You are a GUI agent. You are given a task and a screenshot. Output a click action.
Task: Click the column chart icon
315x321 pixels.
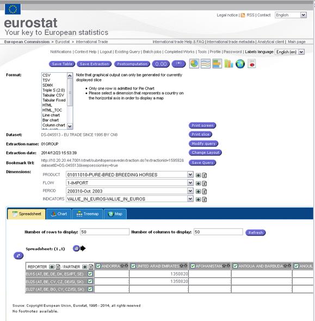(x=228, y=64)
